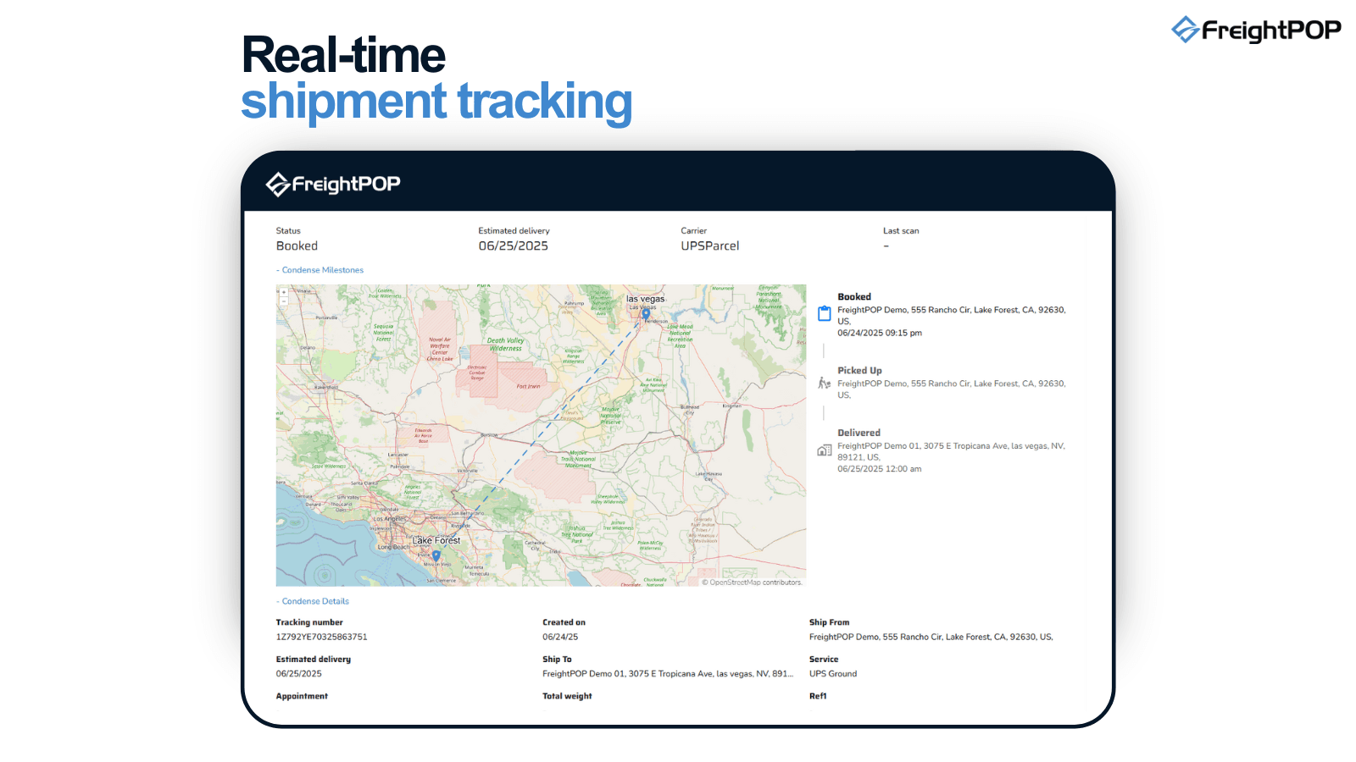Click the Last scan field showing a dash
The height and width of the screenshot is (762, 1356).
[886, 245]
